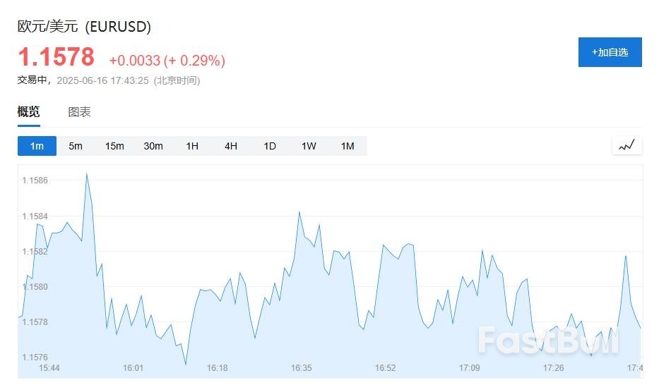This screenshot has width=659, height=385.
Task: Switch chart to 1D interval
Action: pos(270,146)
